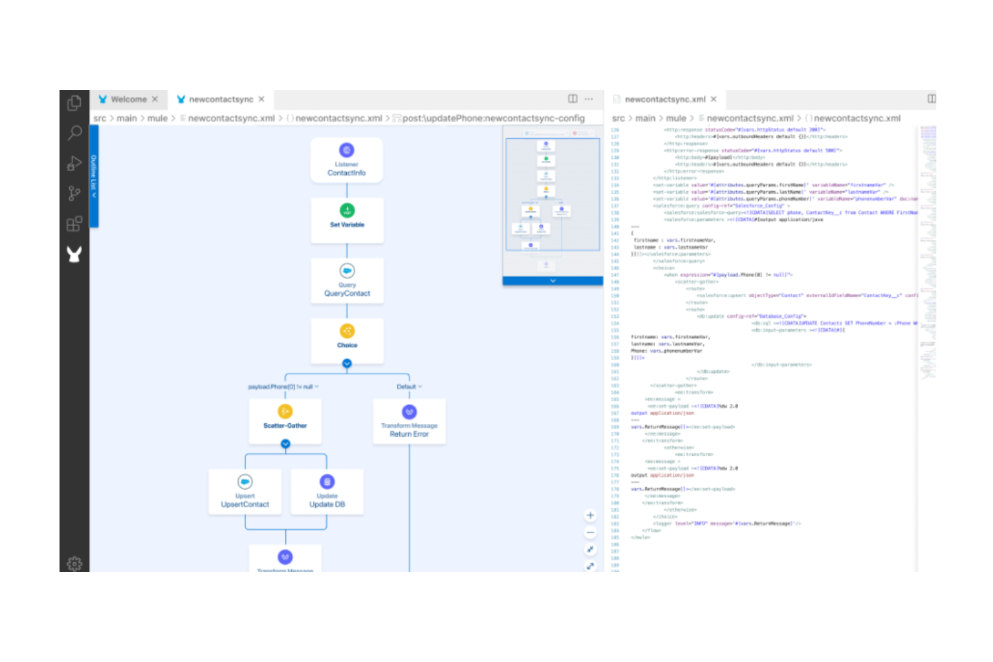
Task: Open more actions for canvas editor
Action: pyautogui.click(x=589, y=99)
